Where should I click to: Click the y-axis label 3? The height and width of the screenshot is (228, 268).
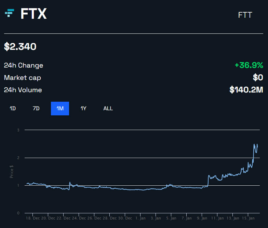(18, 130)
